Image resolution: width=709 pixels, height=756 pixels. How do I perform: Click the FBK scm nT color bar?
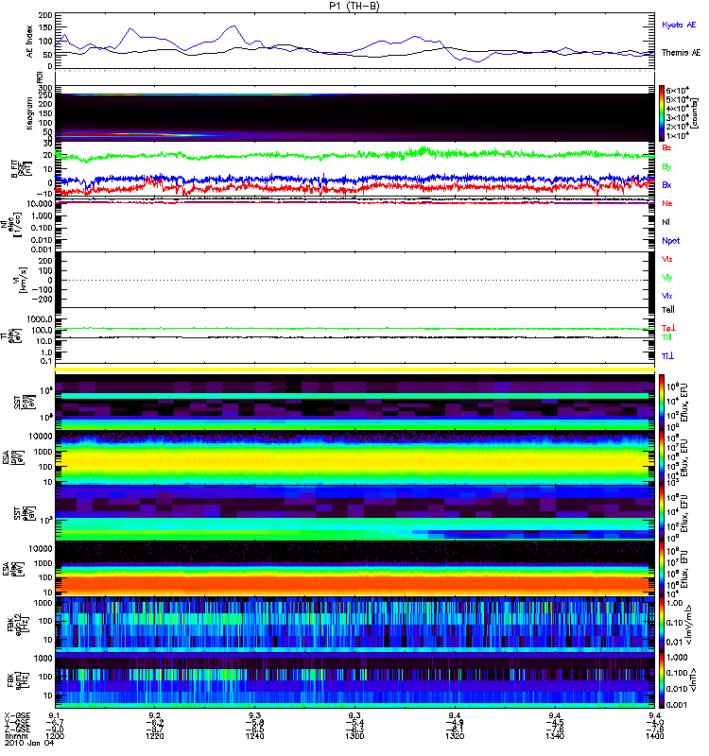pyautogui.click(x=662, y=680)
